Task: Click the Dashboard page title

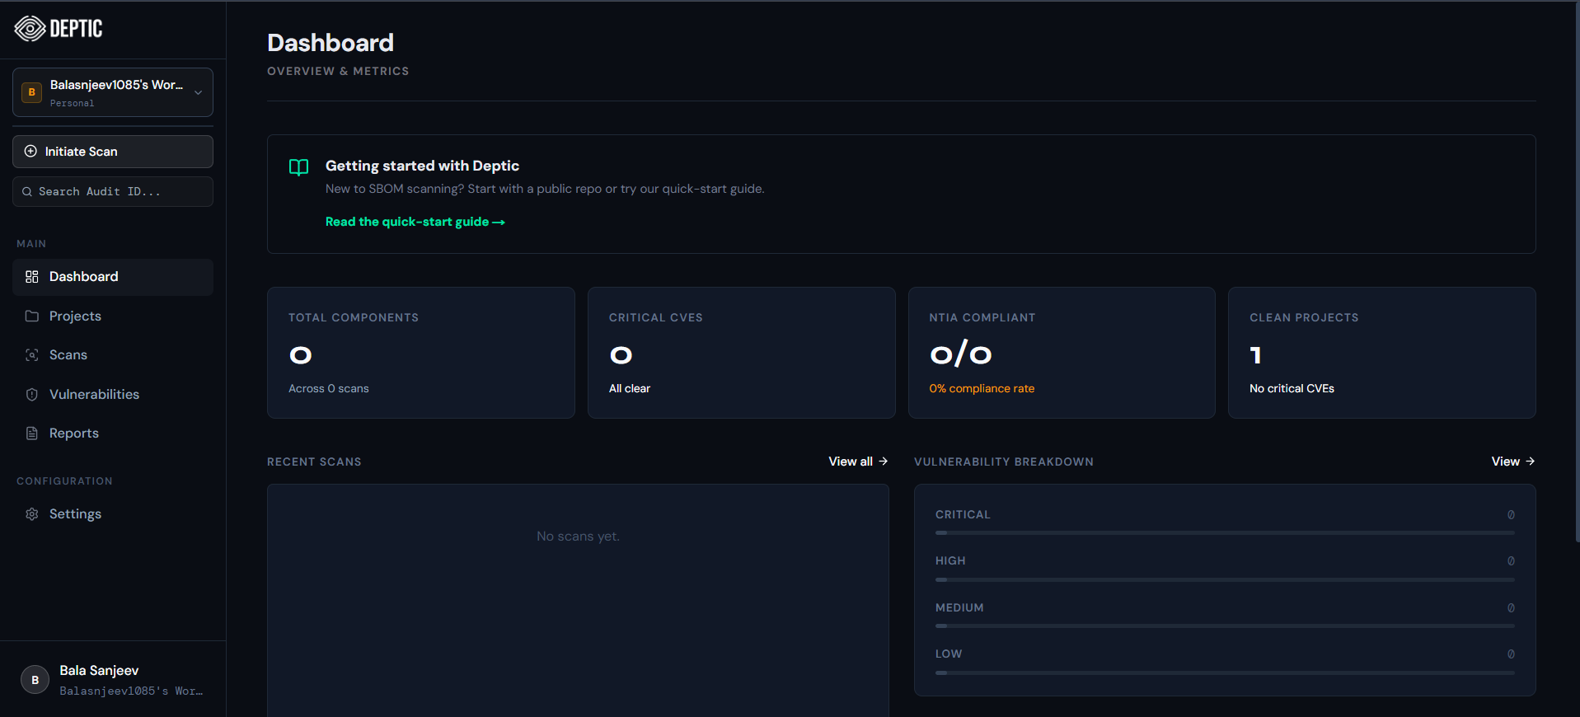Action: [331, 43]
